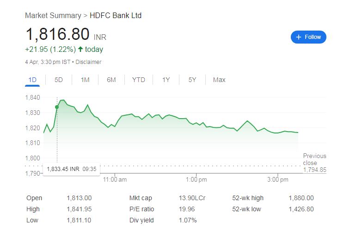View the 5Y chart range

[192, 80]
